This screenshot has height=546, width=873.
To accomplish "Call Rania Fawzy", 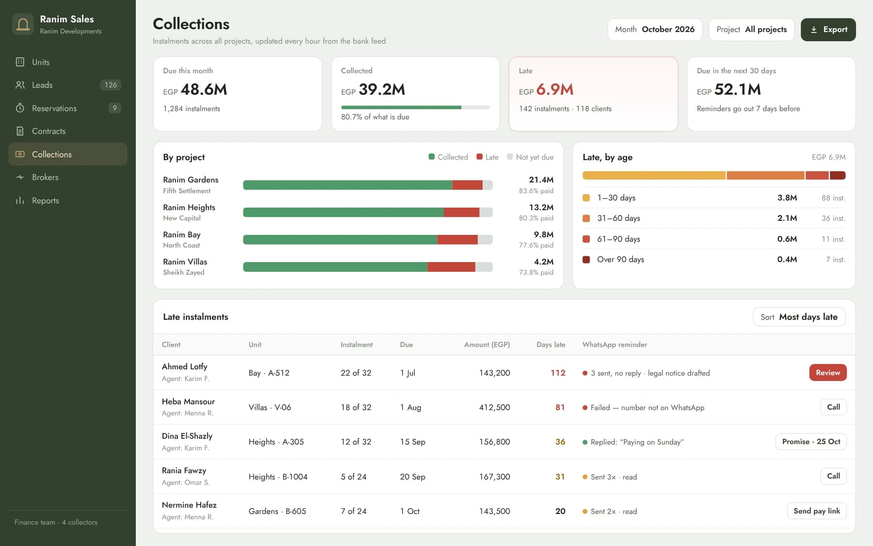I will [x=833, y=476].
